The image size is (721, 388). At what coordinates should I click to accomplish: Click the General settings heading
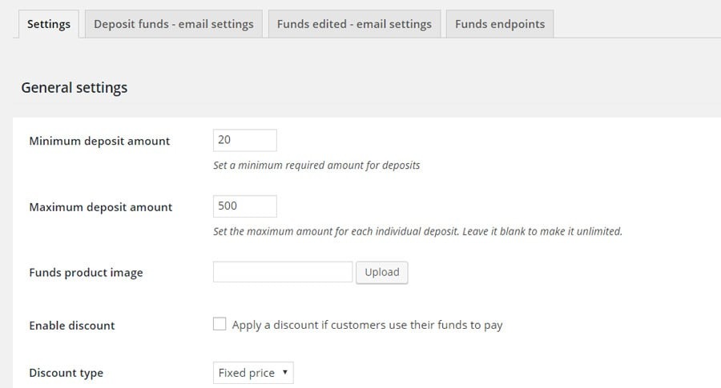pos(74,88)
